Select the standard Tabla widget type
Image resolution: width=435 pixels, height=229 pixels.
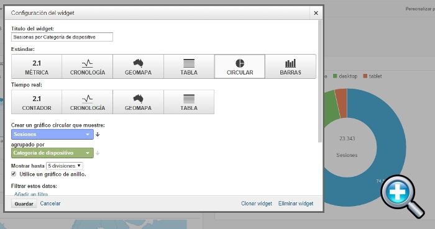tap(189, 66)
